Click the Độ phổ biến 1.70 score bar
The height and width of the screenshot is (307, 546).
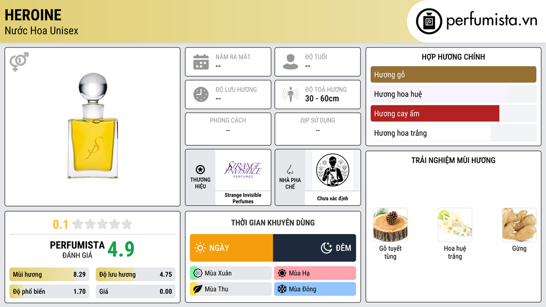point(49,292)
